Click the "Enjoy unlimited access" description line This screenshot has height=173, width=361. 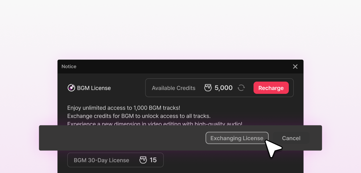(124, 108)
